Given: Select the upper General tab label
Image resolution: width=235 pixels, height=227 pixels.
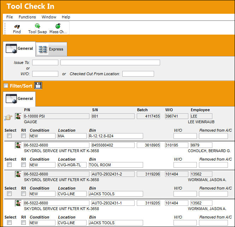Looking at the screenshot, I should tap(25, 48).
